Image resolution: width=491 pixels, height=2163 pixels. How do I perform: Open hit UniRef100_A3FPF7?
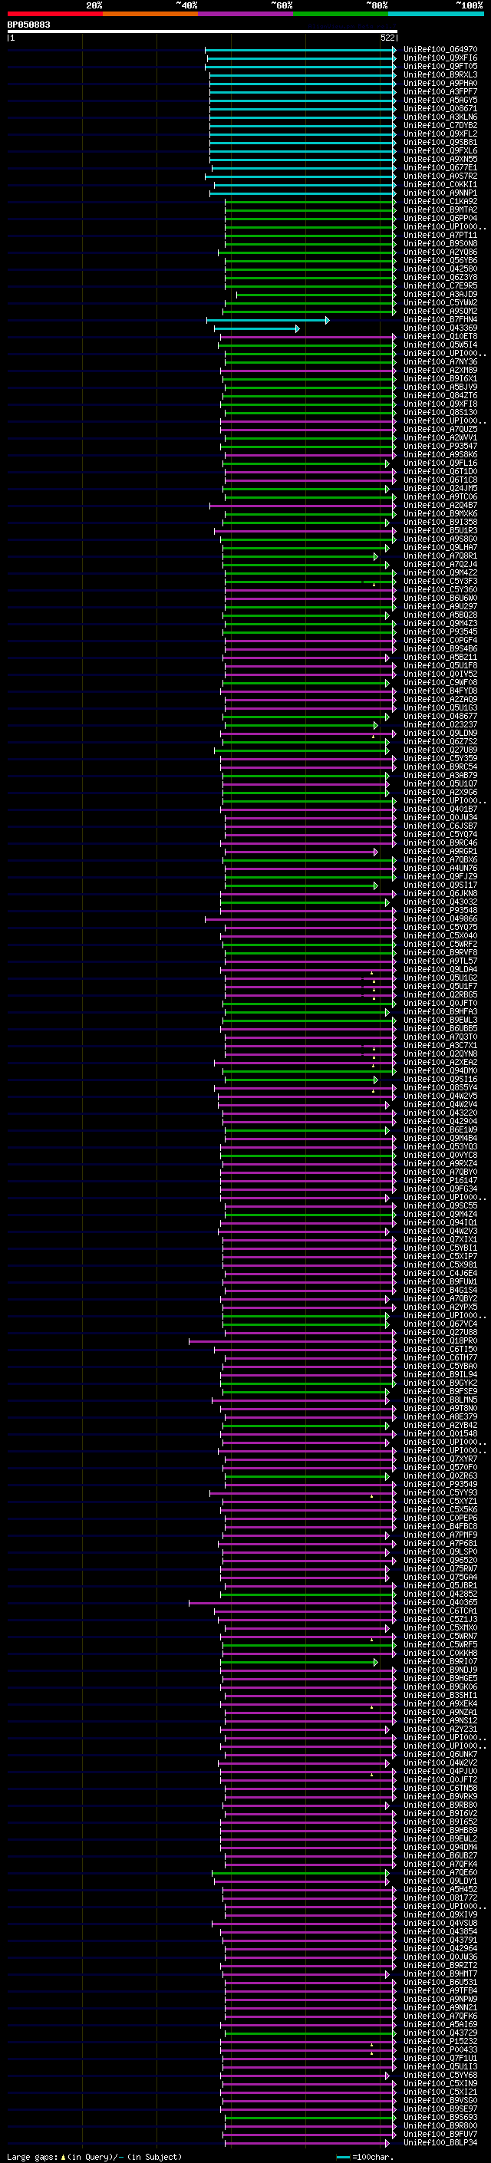(440, 91)
